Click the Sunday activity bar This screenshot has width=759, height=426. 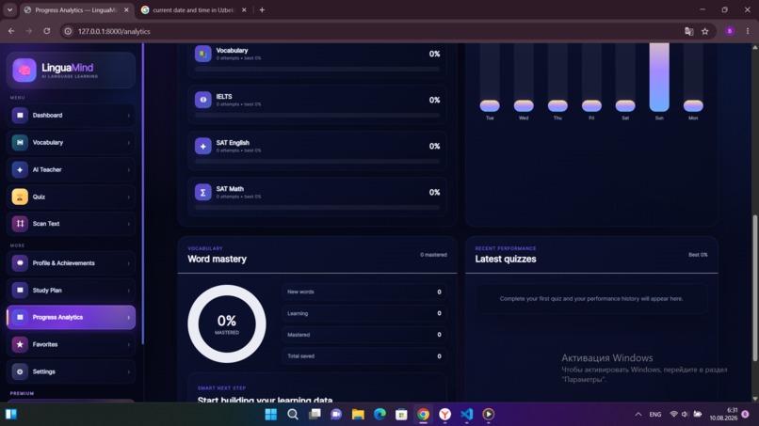tap(659, 77)
